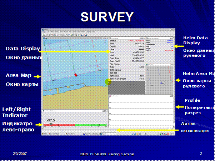Select the Tgt bearing label
This screenshot has width=215, height=161.
pyautogui.click(x=115, y=70)
